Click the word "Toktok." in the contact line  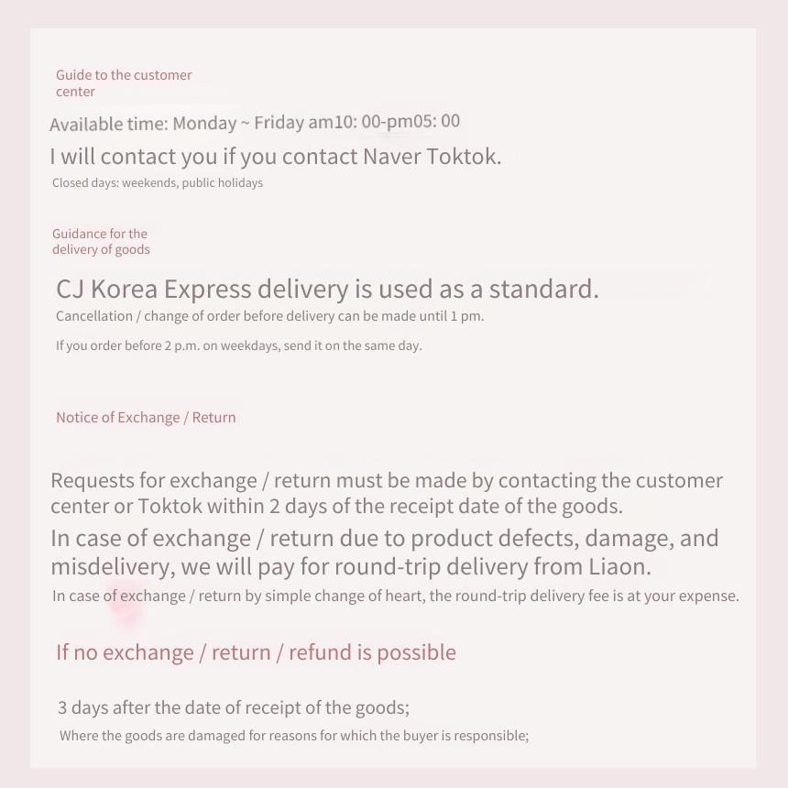click(x=464, y=157)
